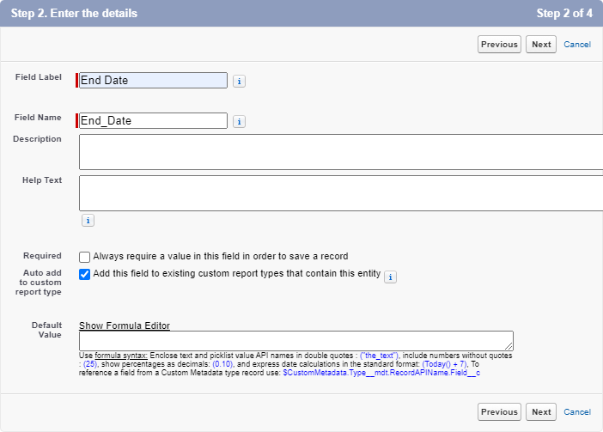
Task: Click the info icon beside Field Name
Action: pos(240,122)
